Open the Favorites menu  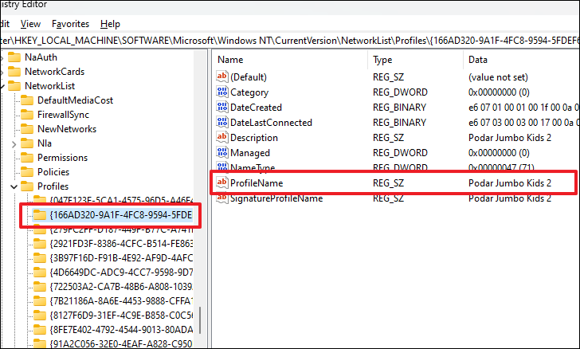70,24
